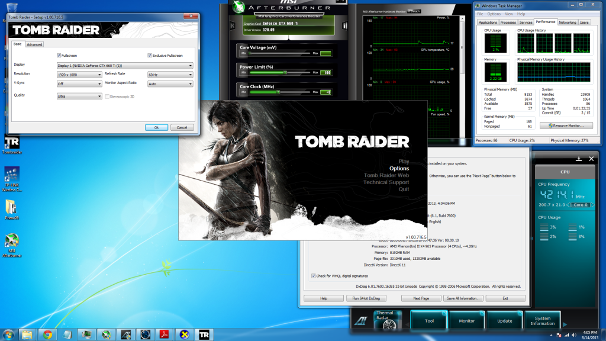The height and width of the screenshot is (341, 606).
Task: Select the TR Tomb Raider taskbar icon
Action: pyautogui.click(x=204, y=334)
